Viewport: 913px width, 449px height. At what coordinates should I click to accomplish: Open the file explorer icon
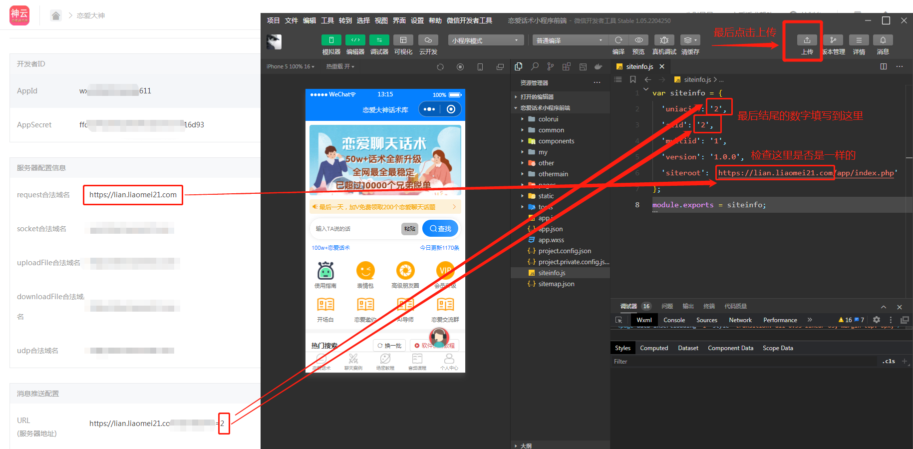519,66
